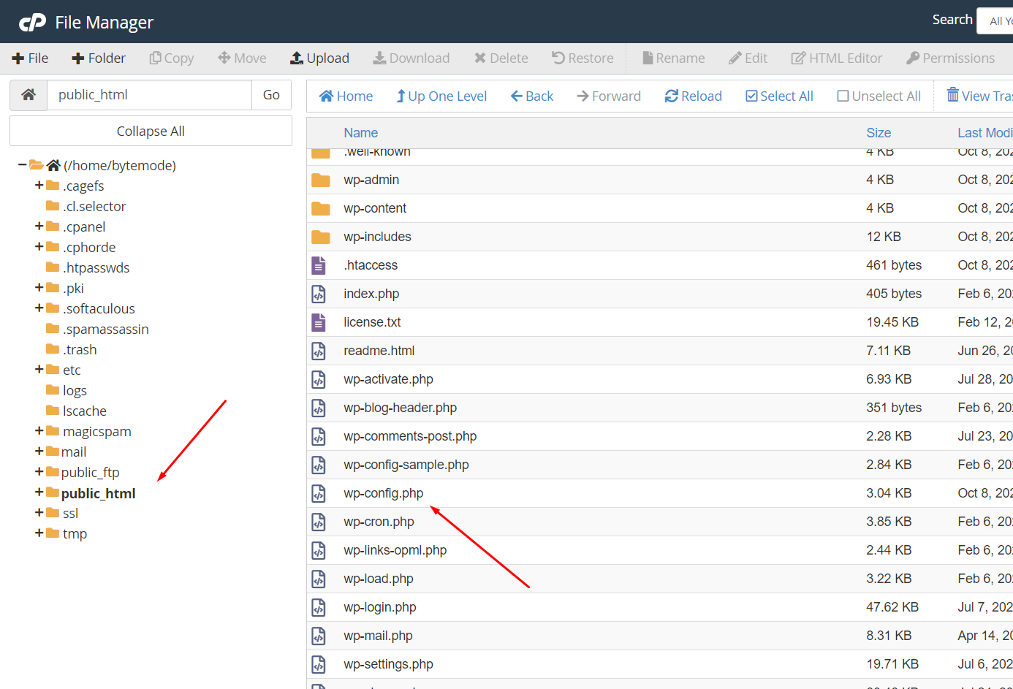
Task: Create a new folder with the Folder button
Action: coord(99,58)
